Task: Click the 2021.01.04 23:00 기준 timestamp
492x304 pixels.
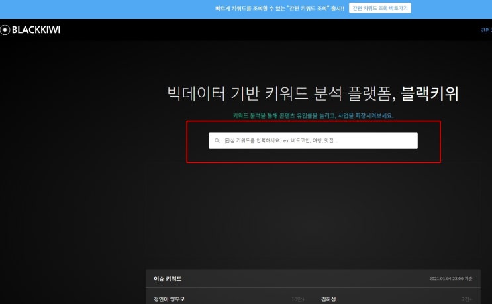Action: pos(450,279)
